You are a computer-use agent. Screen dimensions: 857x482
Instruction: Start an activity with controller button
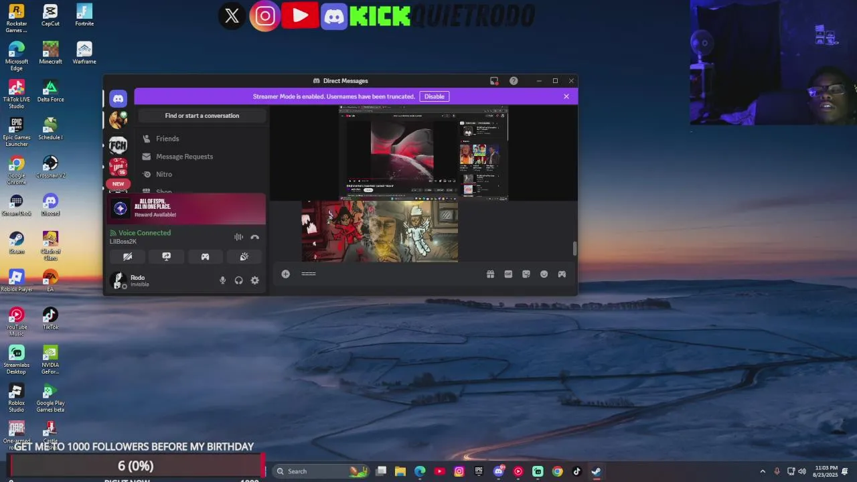click(x=206, y=256)
